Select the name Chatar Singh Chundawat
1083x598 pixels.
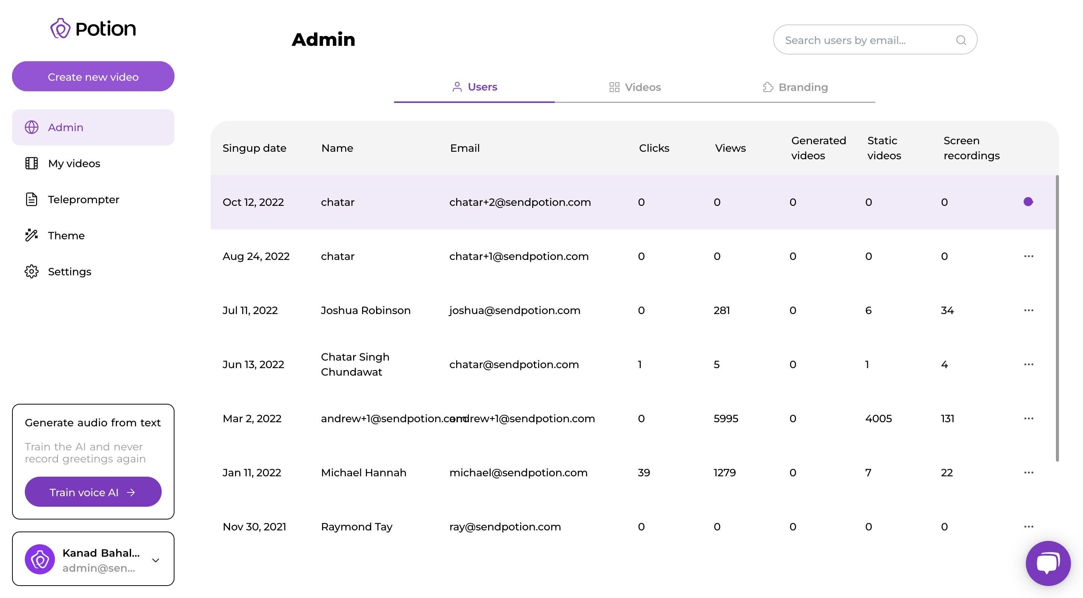[355, 364]
